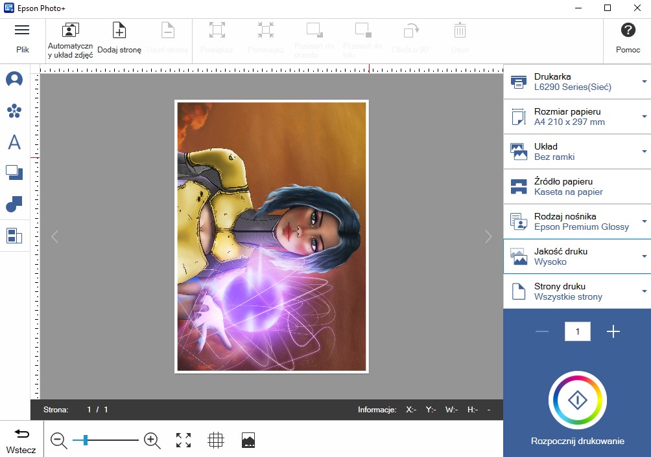
Task: Click the Pomniejsz toolbar icon
Action: (x=265, y=30)
